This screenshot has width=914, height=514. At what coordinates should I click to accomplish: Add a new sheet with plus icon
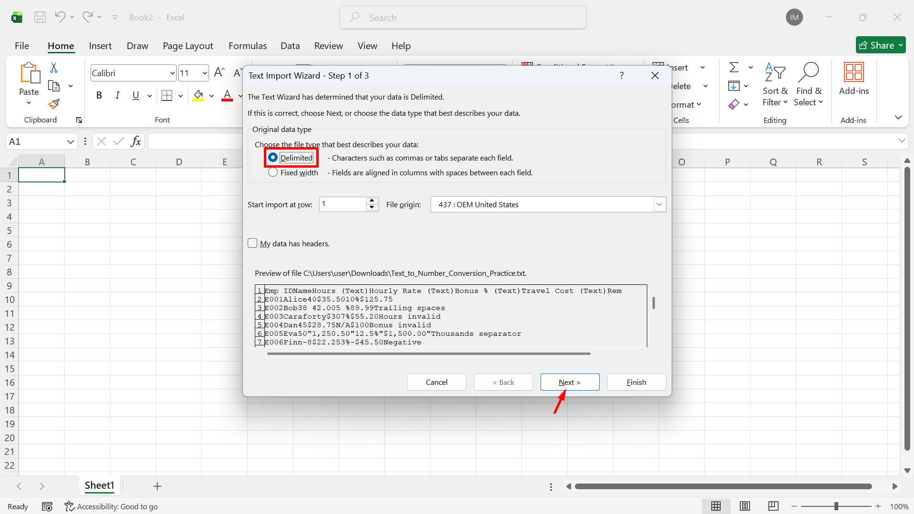(x=157, y=486)
